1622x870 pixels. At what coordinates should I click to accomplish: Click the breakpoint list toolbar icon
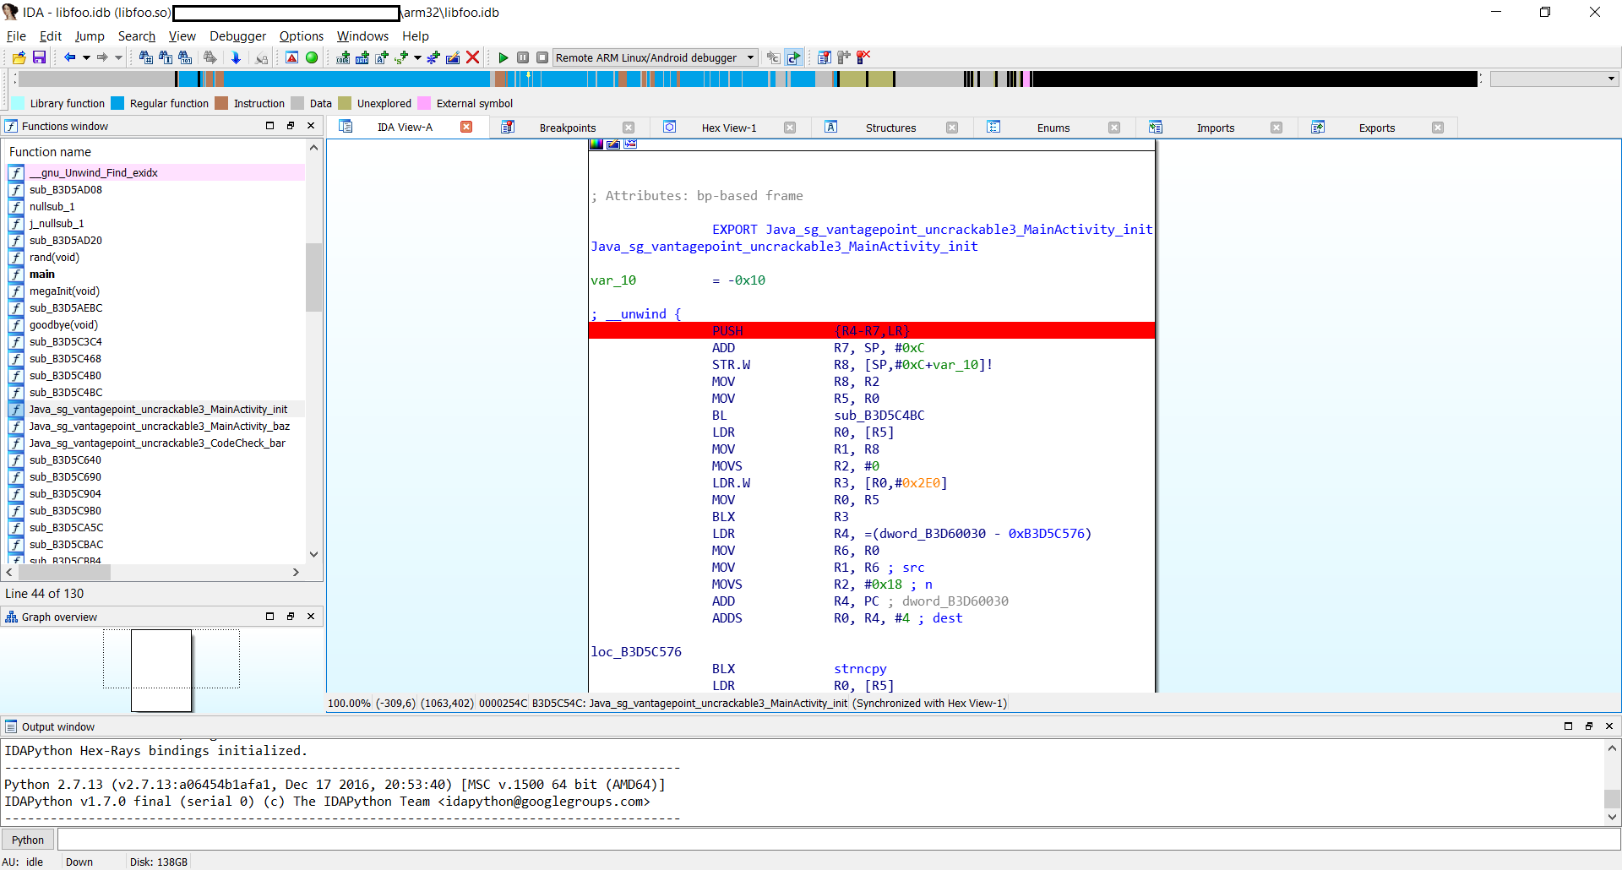point(825,57)
